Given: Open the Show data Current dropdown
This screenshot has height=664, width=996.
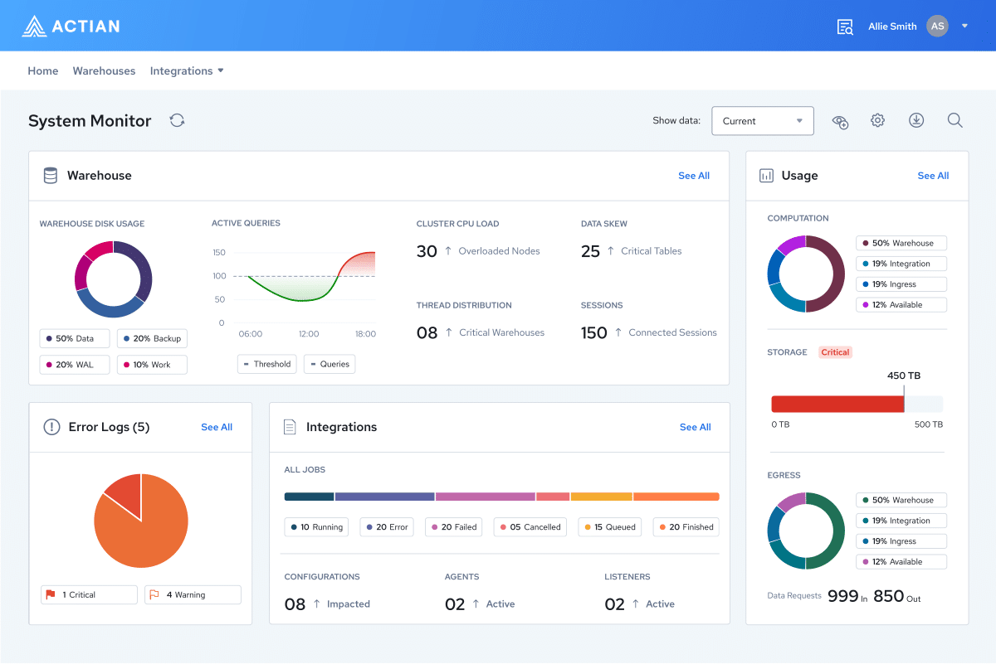Looking at the screenshot, I should click(x=762, y=120).
